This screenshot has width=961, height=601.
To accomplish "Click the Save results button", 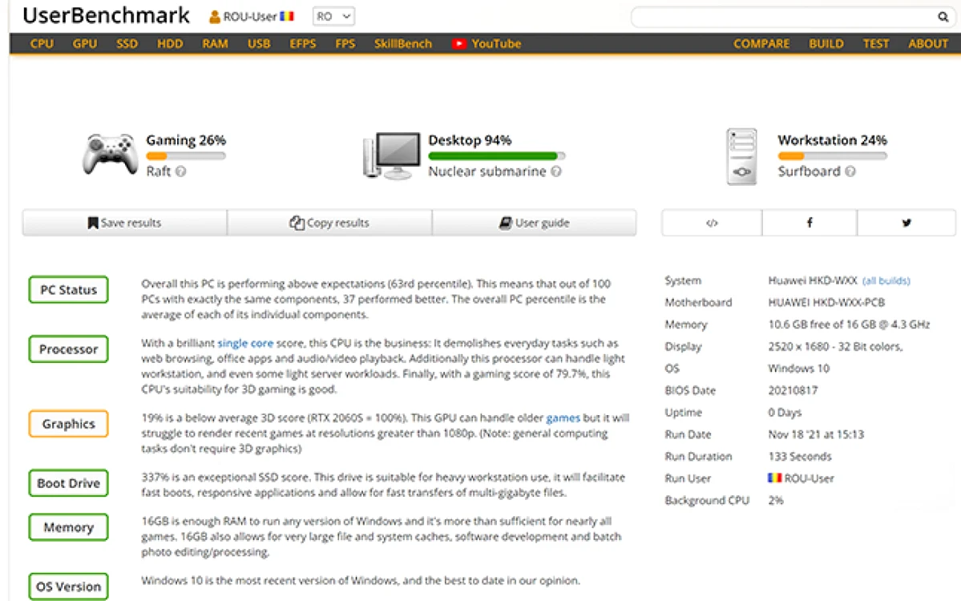I will [124, 223].
